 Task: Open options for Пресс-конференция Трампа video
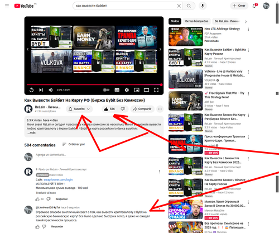click(x=248, y=137)
